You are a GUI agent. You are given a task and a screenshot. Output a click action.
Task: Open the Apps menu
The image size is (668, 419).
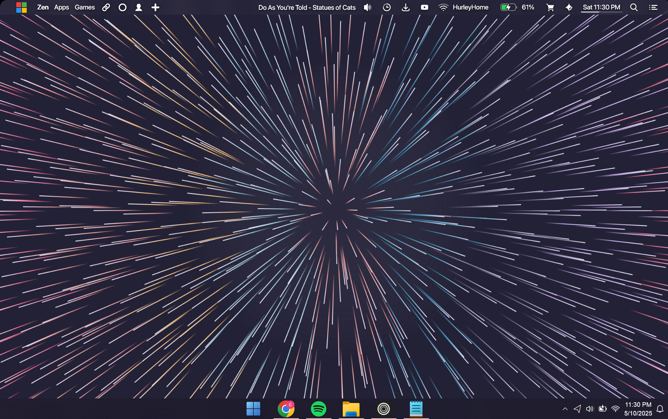(x=62, y=7)
